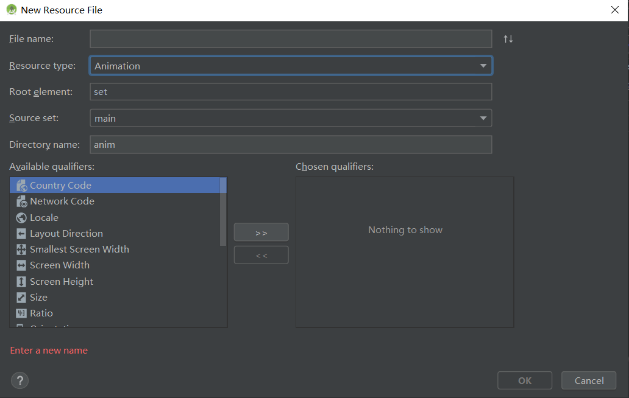Click the Smallest Screen Width icon
The image size is (629, 398).
(x=21, y=250)
